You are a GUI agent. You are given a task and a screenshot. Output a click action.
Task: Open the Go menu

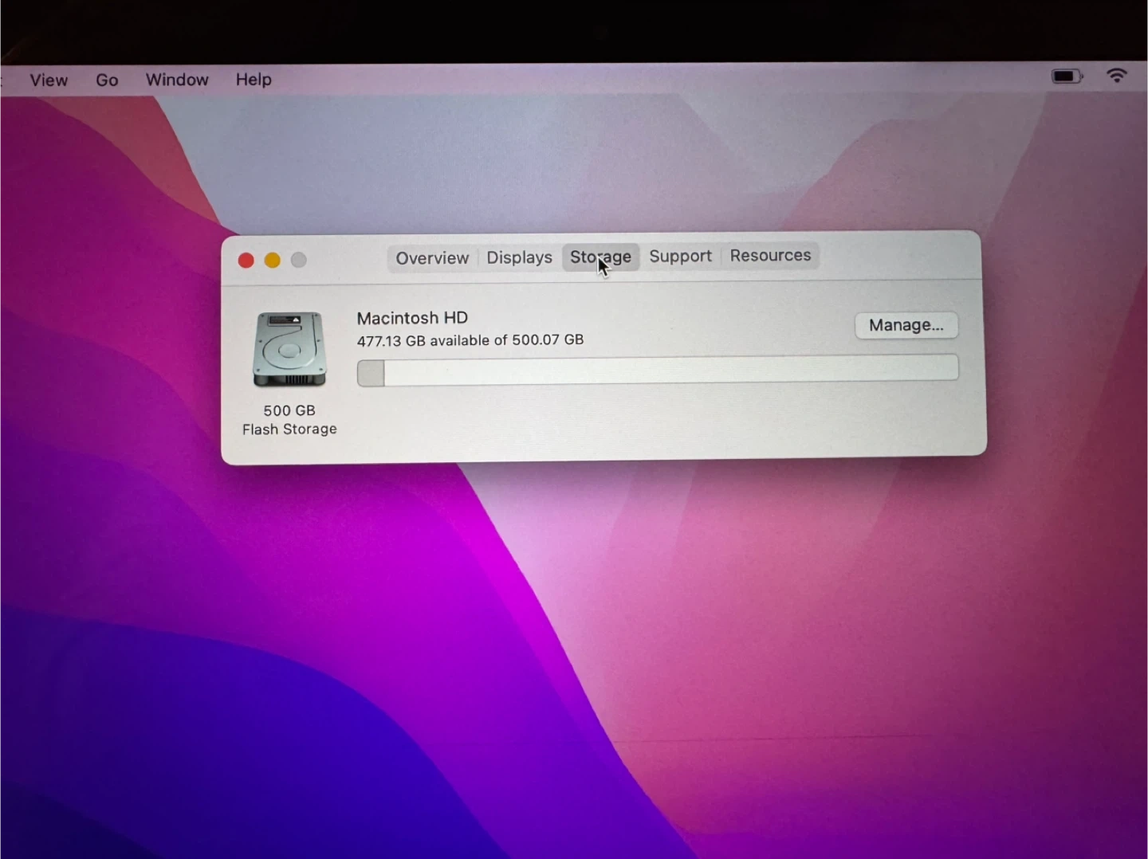point(107,80)
